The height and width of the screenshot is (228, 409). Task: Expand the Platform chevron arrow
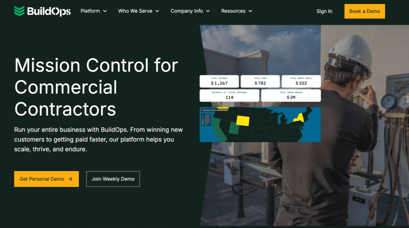pyautogui.click(x=105, y=11)
